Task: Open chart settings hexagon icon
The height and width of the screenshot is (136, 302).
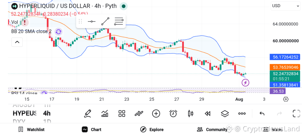Action: tap(286, 99)
